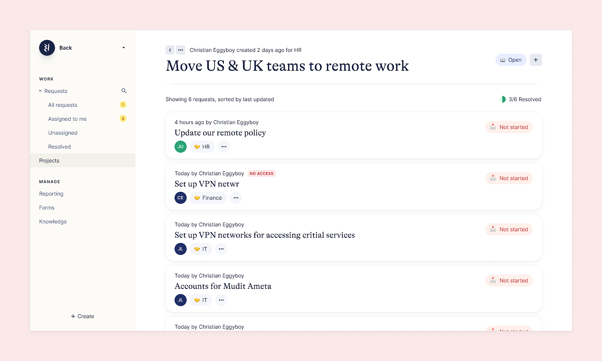Click the All requests count badge
602x361 pixels.
(123, 105)
